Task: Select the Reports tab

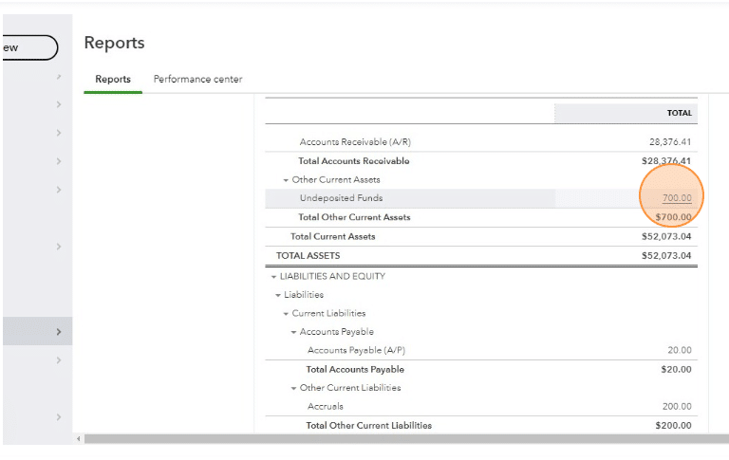Action: pos(113,79)
